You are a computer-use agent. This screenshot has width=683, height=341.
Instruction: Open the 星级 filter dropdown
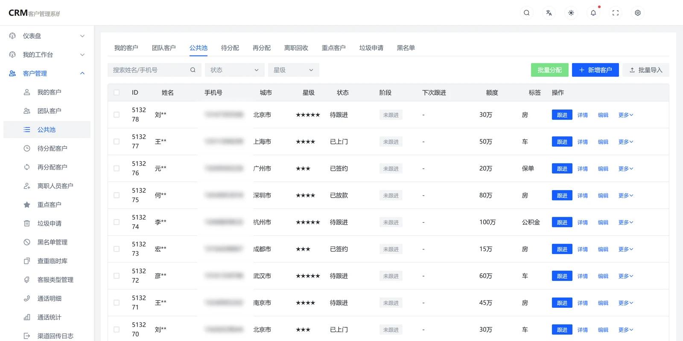tap(294, 70)
